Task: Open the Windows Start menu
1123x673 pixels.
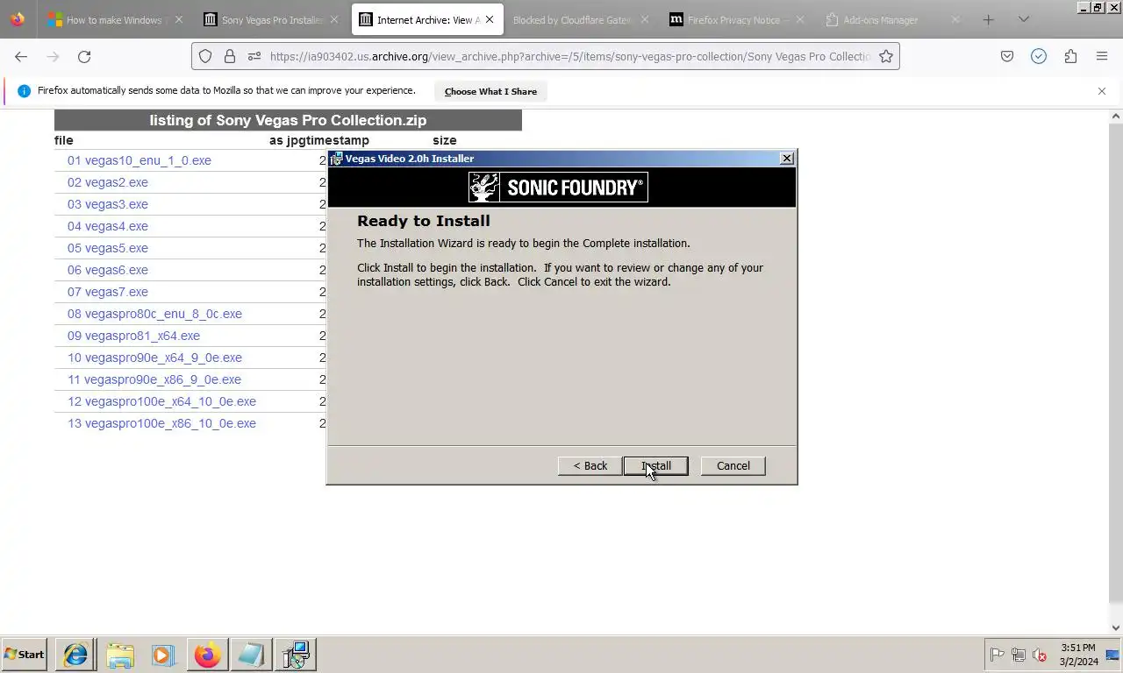Action: coord(24,654)
